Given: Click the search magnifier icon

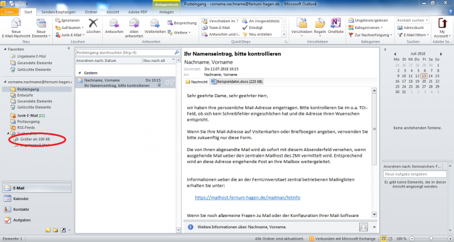Looking at the screenshot, I should [176, 52].
